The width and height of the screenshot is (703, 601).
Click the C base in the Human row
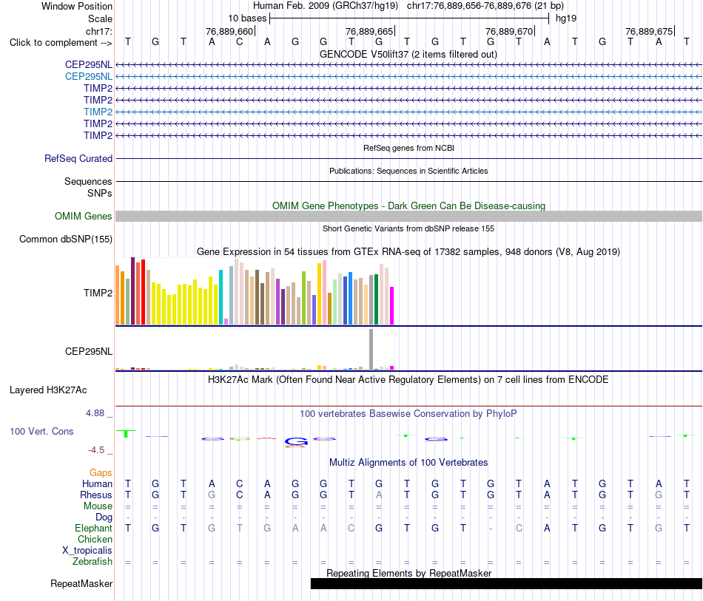tap(240, 483)
